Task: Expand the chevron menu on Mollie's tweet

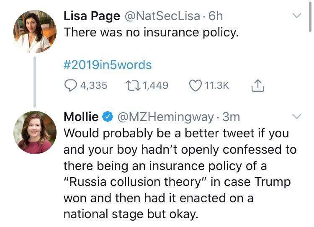Action: pos(296,116)
